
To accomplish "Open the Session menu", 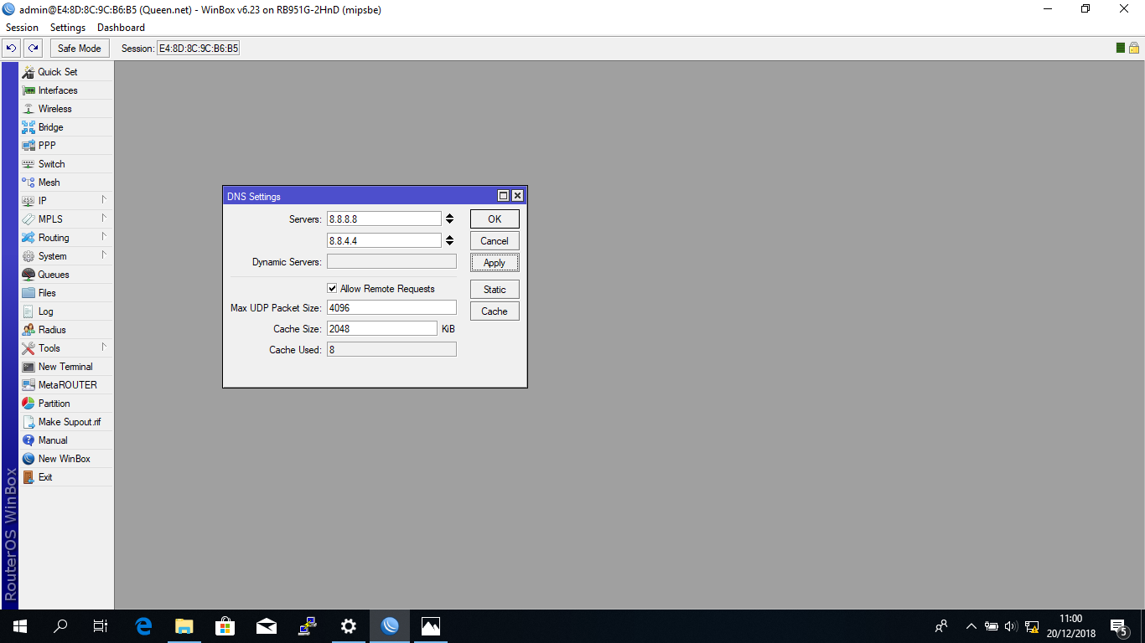I will tap(23, 28).
